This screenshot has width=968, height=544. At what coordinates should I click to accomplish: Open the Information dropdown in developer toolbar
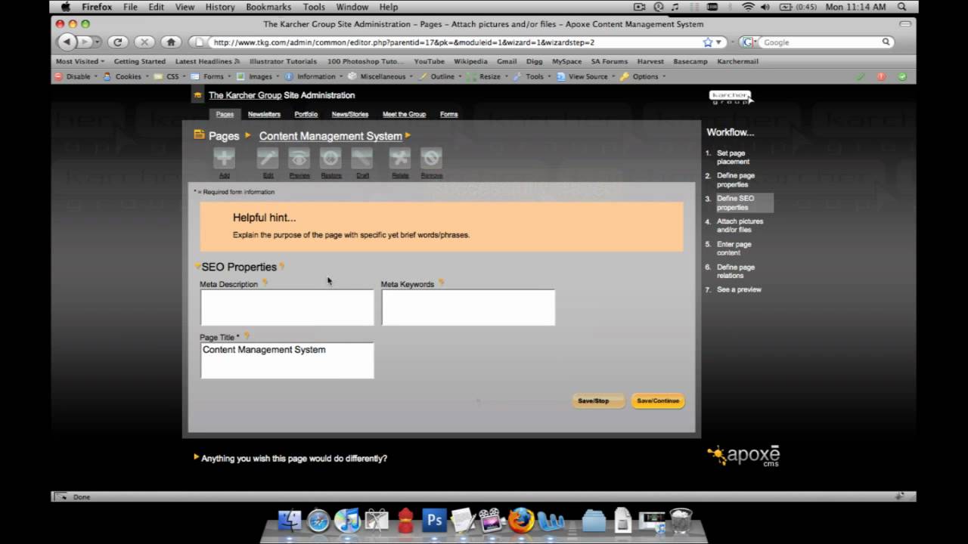[314, 76]
